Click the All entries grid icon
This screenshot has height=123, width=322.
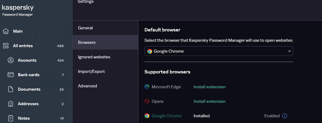[5, 46]
